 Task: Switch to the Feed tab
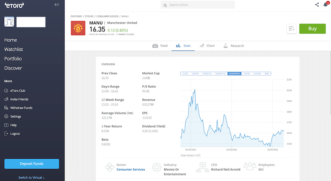point(160,46)
